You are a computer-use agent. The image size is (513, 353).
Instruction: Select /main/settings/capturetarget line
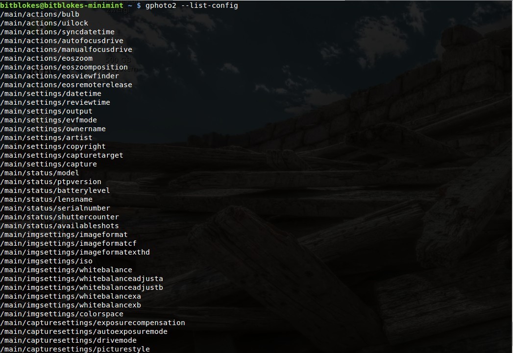pyautogui.click(x=62, y=156)
